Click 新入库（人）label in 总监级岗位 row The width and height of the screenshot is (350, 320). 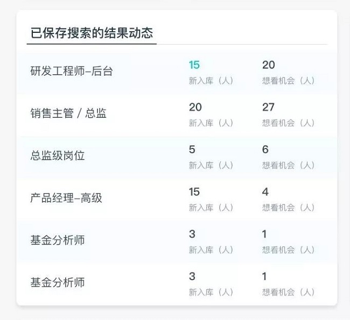tap(211, 165)
